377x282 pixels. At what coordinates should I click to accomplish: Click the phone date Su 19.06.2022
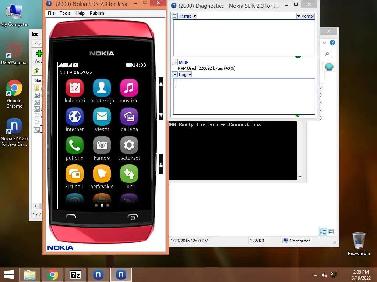(76, 72)
